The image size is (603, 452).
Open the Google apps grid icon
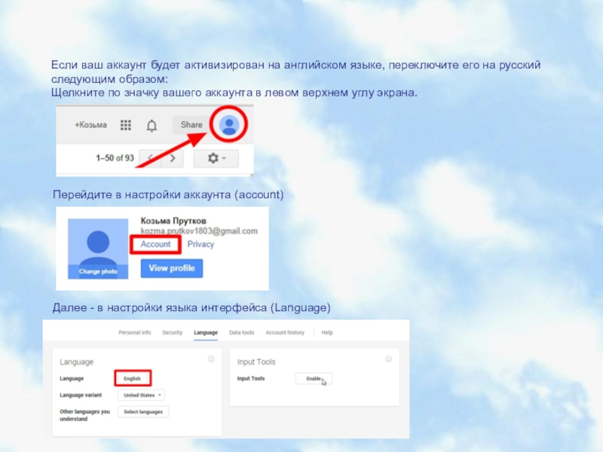pyautogui.click(x=125, y=125)
